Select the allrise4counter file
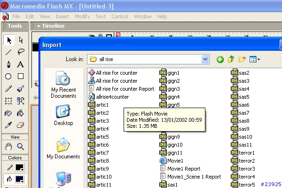The height and width of the screenshot is (188, 282). click(109, 97)
